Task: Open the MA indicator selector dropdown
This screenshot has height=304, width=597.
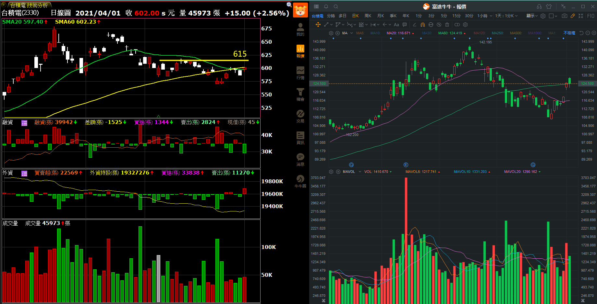Action: point(351,33)
